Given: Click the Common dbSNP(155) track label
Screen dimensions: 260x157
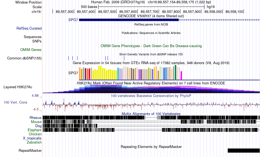Looking at the screenshot, I should point(24,58).
